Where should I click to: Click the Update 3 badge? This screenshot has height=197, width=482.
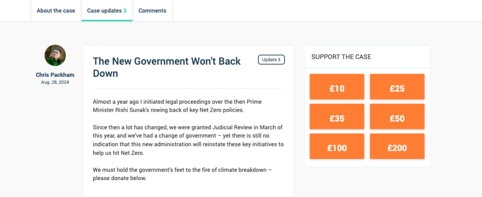(x=271, y=60)
